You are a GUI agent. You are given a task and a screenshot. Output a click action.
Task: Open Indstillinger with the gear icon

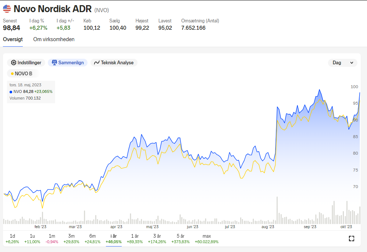coord(14,63)
